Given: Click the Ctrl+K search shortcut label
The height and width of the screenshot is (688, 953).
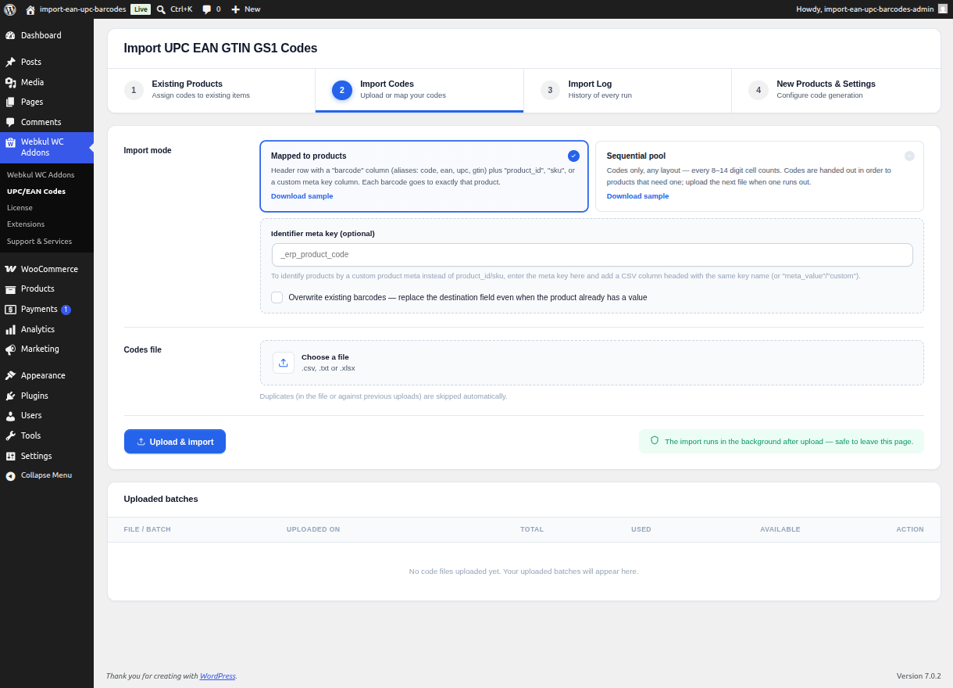Looking at the screenshot, I should click(181, 9).
